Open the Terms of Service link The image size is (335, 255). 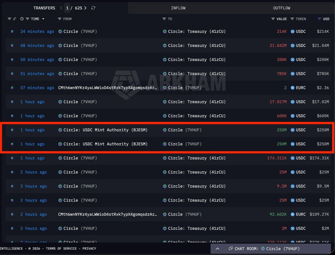click(61, 248)
